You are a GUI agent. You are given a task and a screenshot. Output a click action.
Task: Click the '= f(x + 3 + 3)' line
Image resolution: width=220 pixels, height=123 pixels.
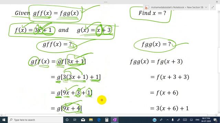click(x=169, y=77)
